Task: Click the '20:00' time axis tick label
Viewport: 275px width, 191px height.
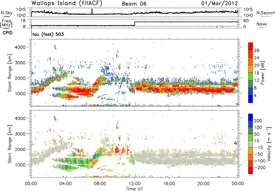Action: click(x=203, y=184)
